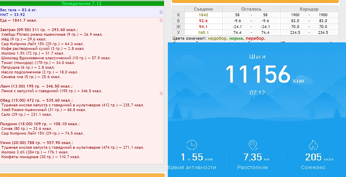Click Томат (помидор) entry

point(38,63)
